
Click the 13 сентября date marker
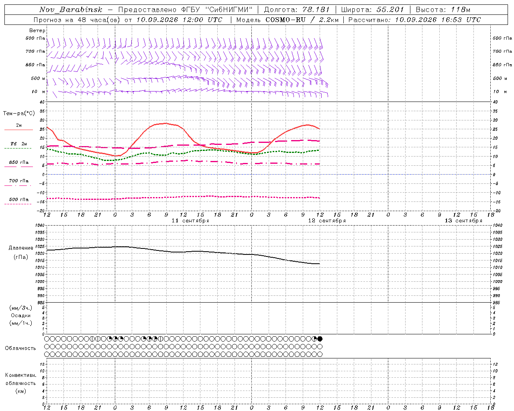(x=463, y=221)
